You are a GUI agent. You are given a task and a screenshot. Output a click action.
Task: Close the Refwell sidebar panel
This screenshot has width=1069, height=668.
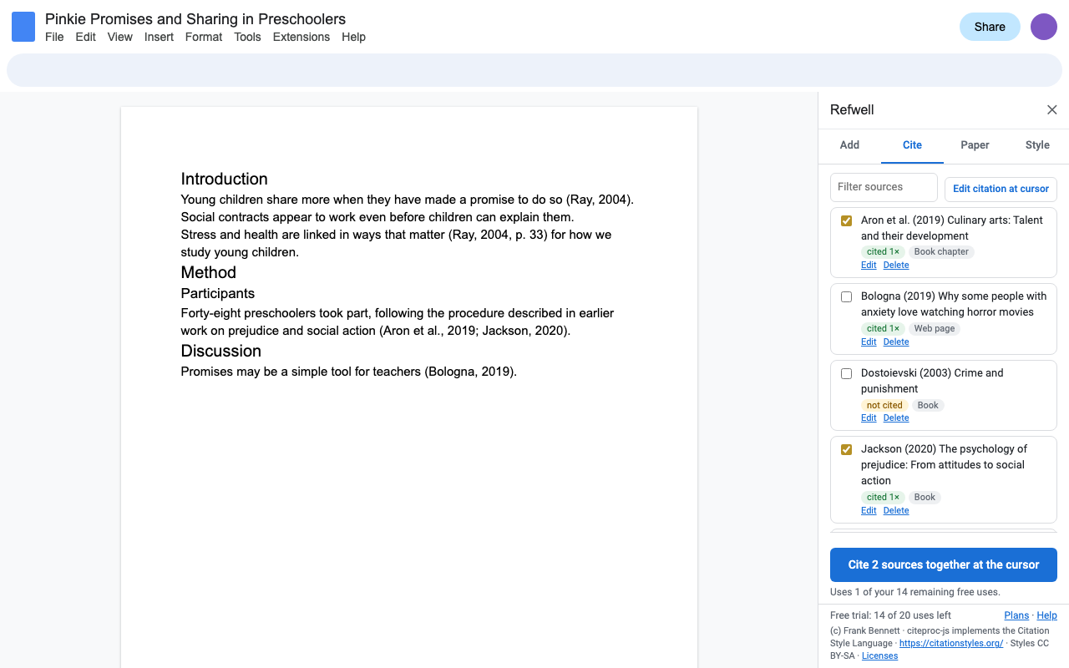1052,110
